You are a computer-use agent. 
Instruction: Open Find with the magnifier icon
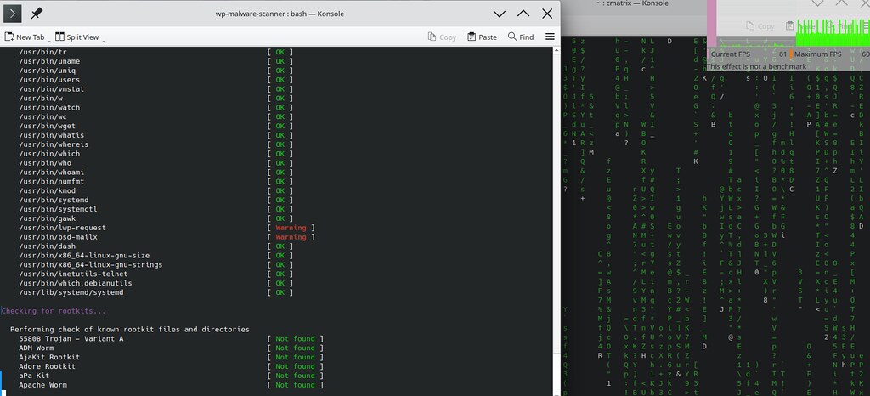(521, 37)
